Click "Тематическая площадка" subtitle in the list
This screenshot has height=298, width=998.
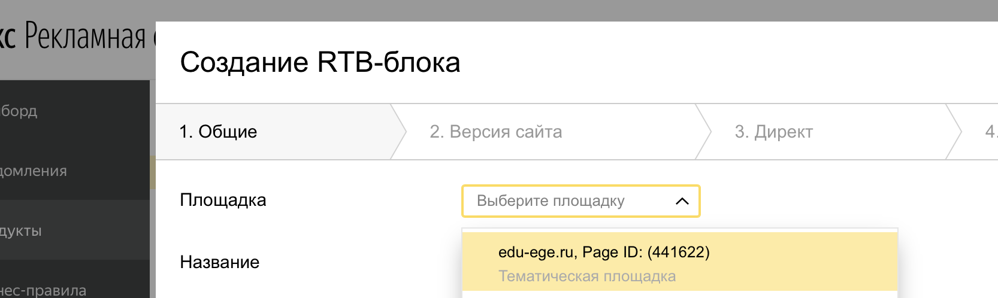586,276
